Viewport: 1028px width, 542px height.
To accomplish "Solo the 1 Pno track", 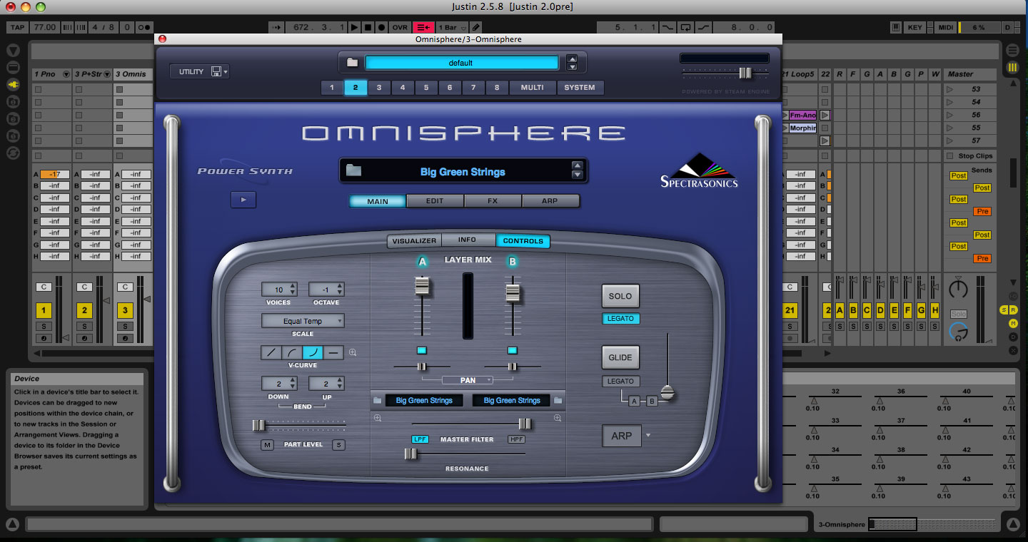I will 44,326.
